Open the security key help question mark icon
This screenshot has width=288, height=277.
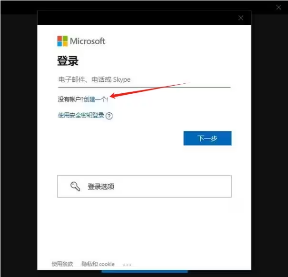point(109,116)
